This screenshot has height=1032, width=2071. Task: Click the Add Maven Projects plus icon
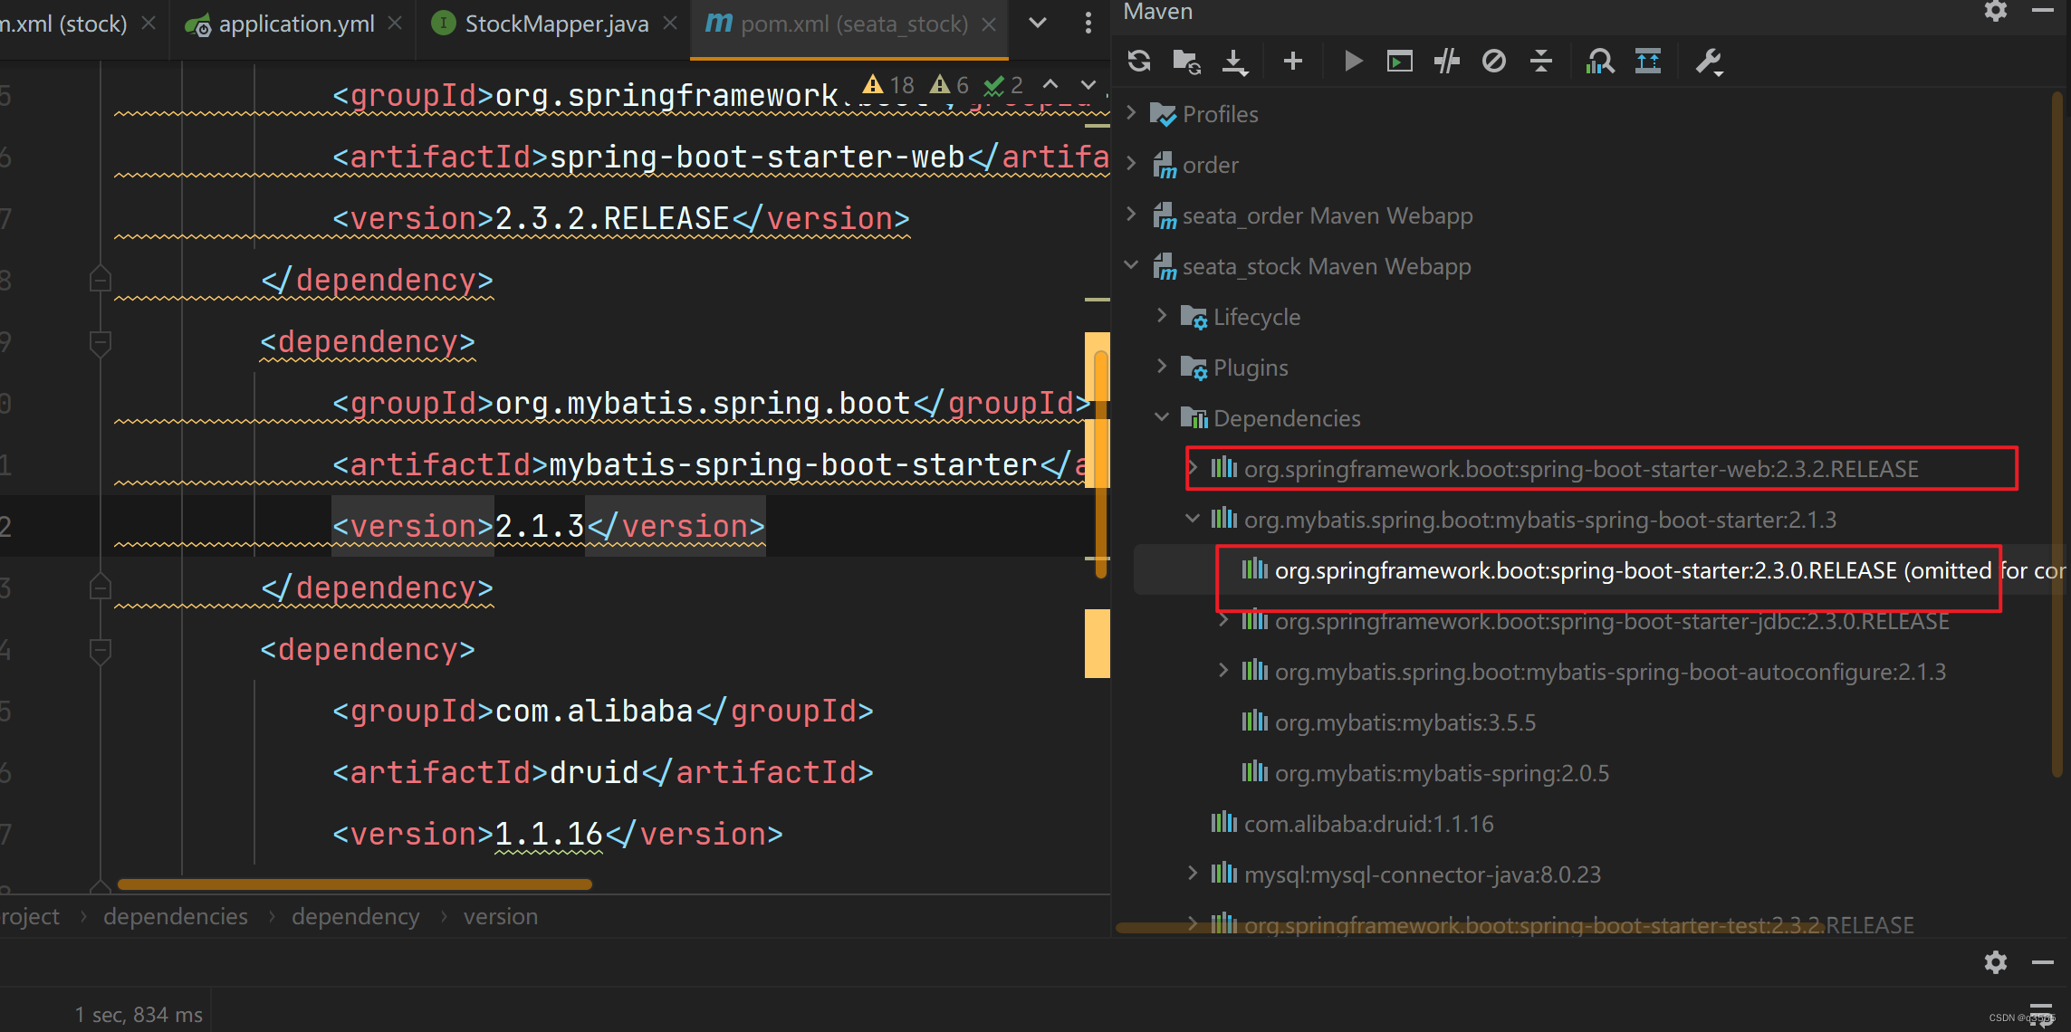1293,62
